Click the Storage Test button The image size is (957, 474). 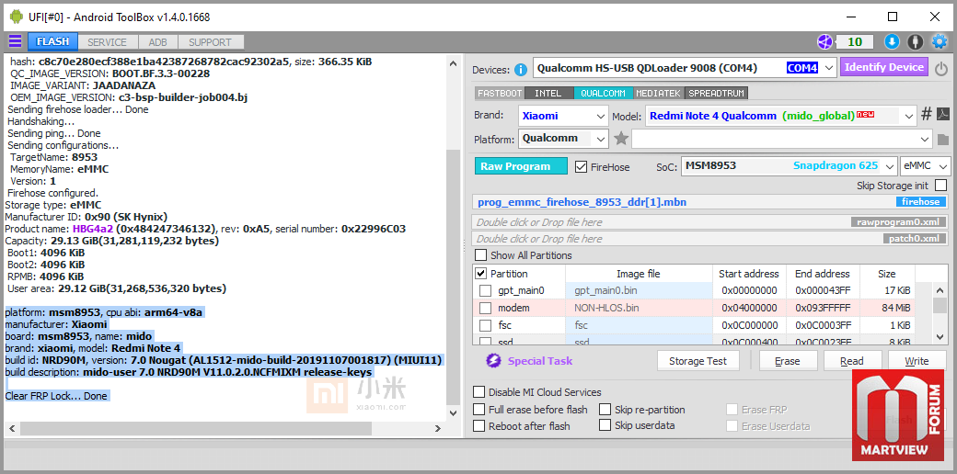click(x=698, y=361)
